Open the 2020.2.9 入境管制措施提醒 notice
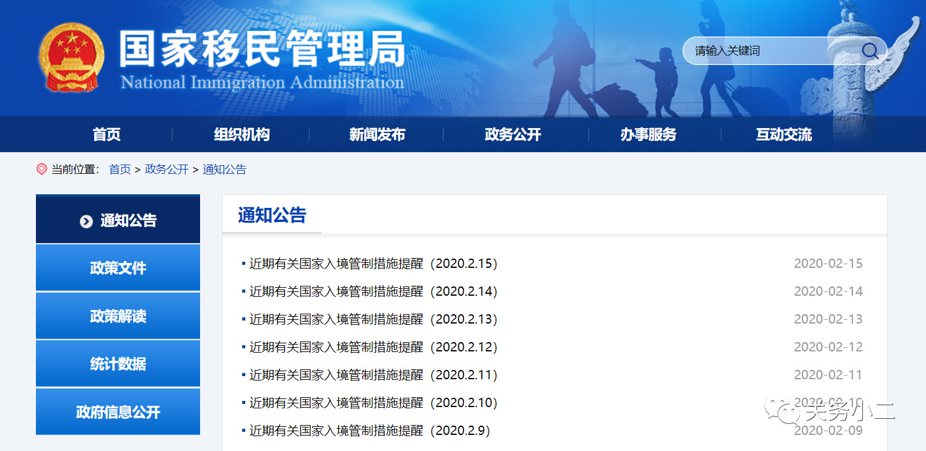The height and width of the screenshot is (451, 926). tap(370, 431)
